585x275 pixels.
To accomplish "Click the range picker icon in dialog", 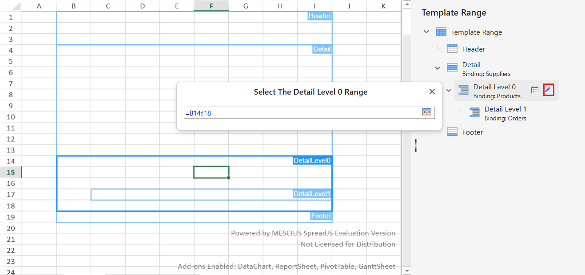I will pos(426,112).
